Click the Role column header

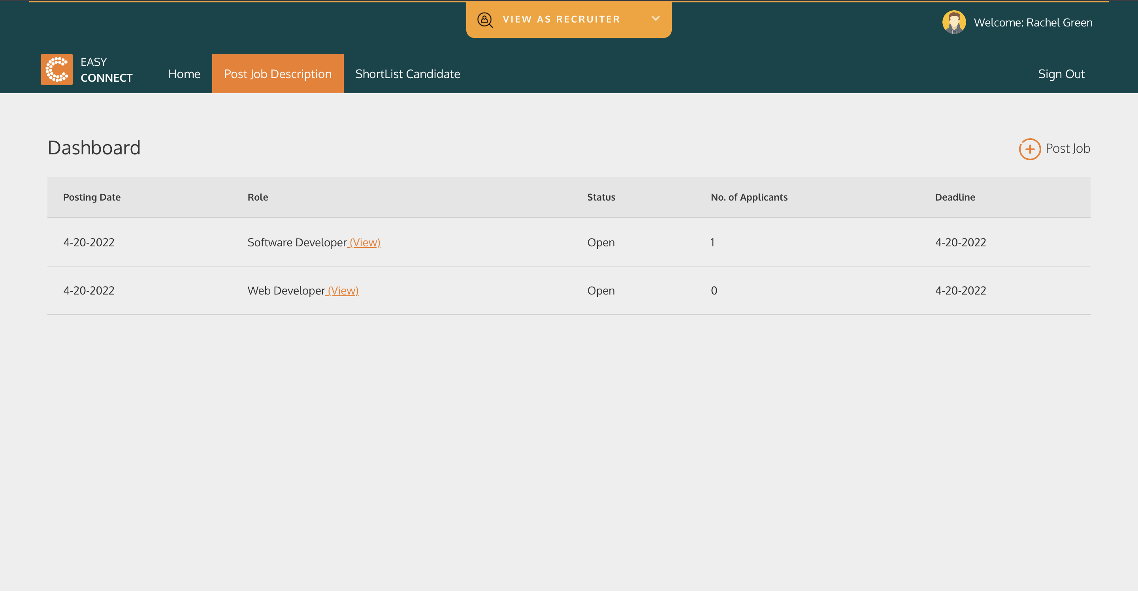pos(258,197)
